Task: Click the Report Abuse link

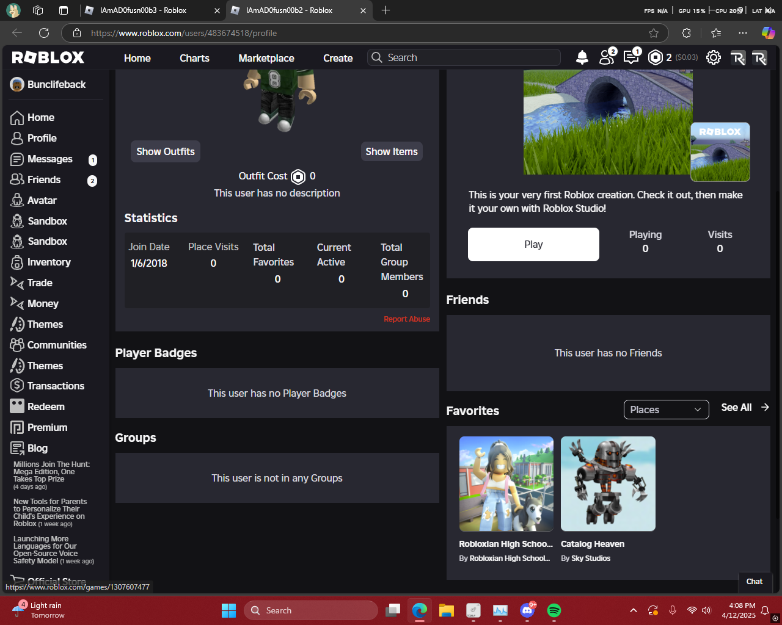Action: (x=407, y=319)
